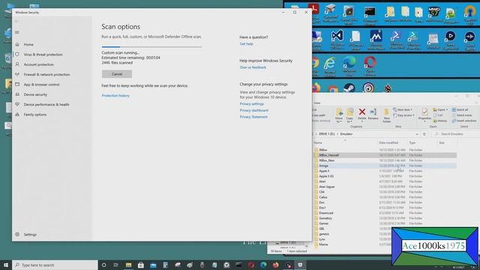This screenshot has height=270, width=480.
Task: Expand the Open dropdown in ribbon
Action: click(x=440, y=109)
